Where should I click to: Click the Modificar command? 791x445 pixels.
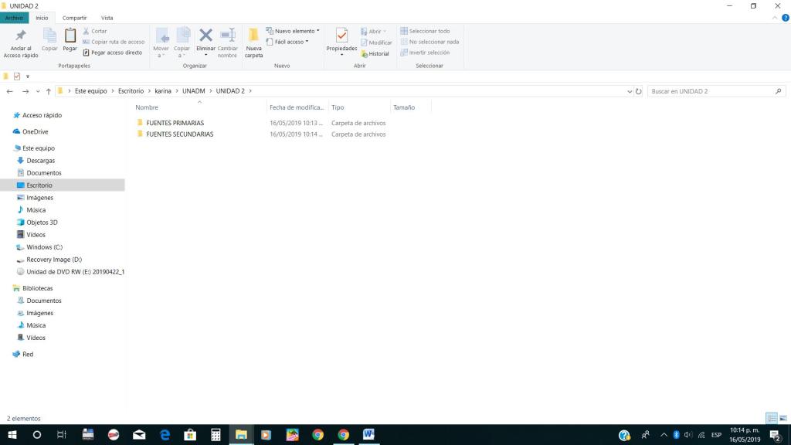(x=376, y=42)
